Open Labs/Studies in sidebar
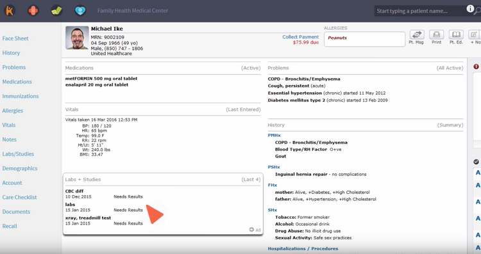 point(18,154)
